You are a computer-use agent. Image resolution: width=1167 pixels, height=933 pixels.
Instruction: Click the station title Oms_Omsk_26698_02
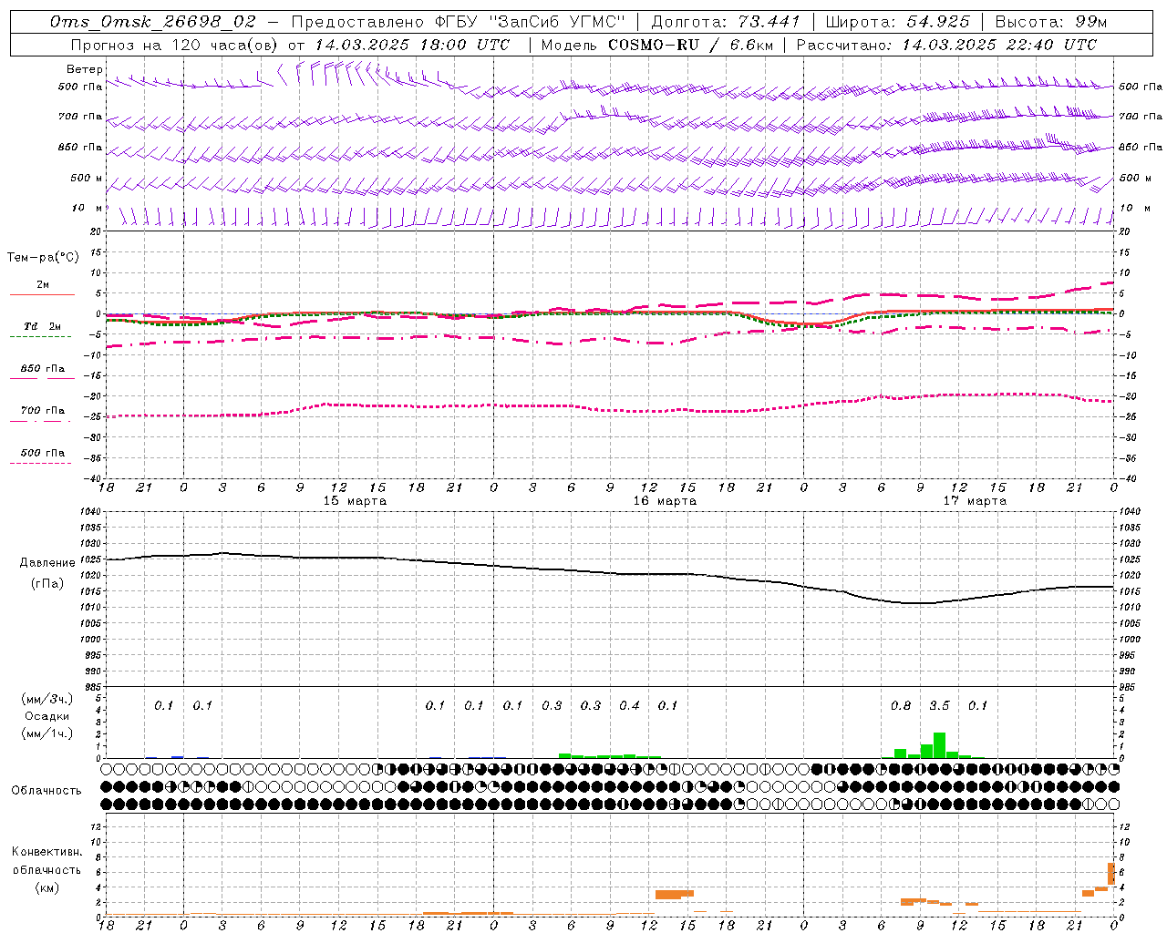(153, 22)
